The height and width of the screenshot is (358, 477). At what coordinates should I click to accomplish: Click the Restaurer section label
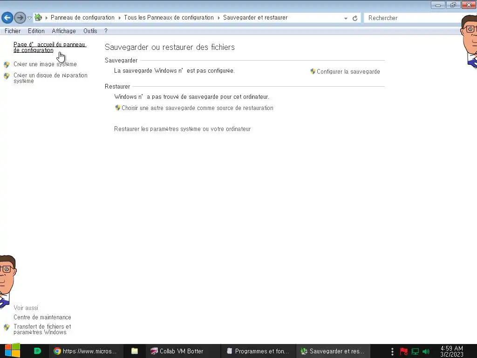[117, 86]
